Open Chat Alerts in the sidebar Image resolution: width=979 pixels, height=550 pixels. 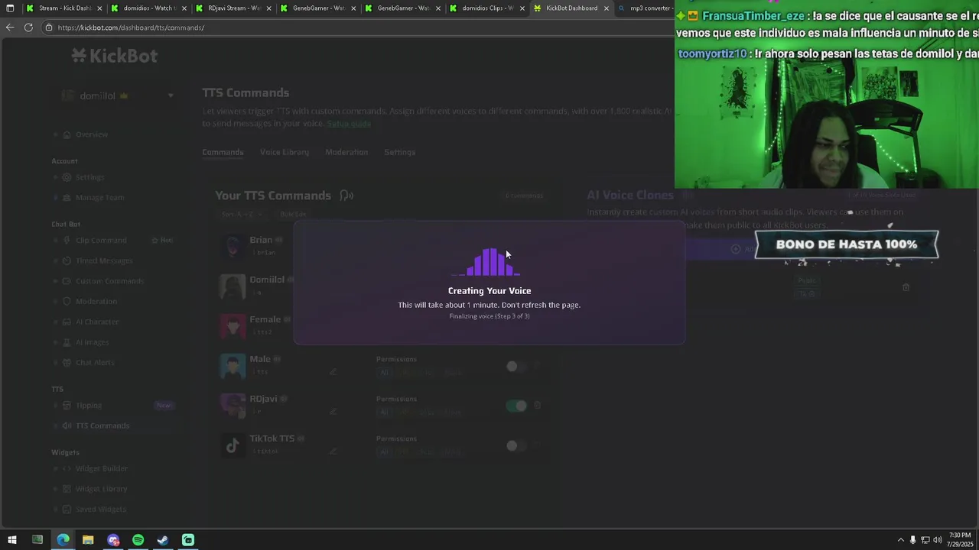(95, 362)
